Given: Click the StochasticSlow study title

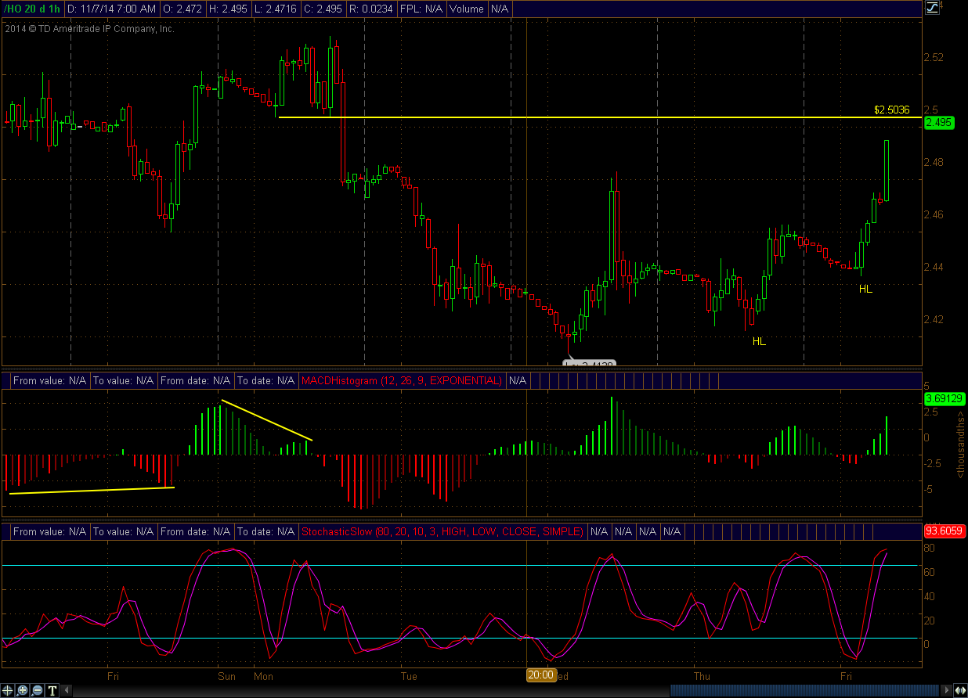Looking at the screenshot, I should 442,532.
